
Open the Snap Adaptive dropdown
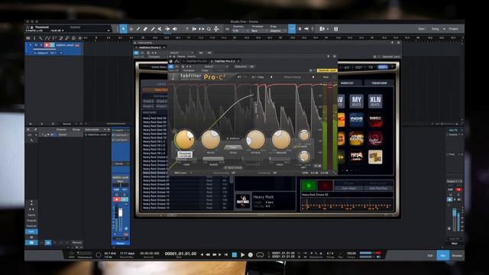point(277,31)
